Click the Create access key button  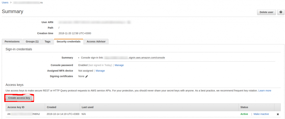[19, 98]
